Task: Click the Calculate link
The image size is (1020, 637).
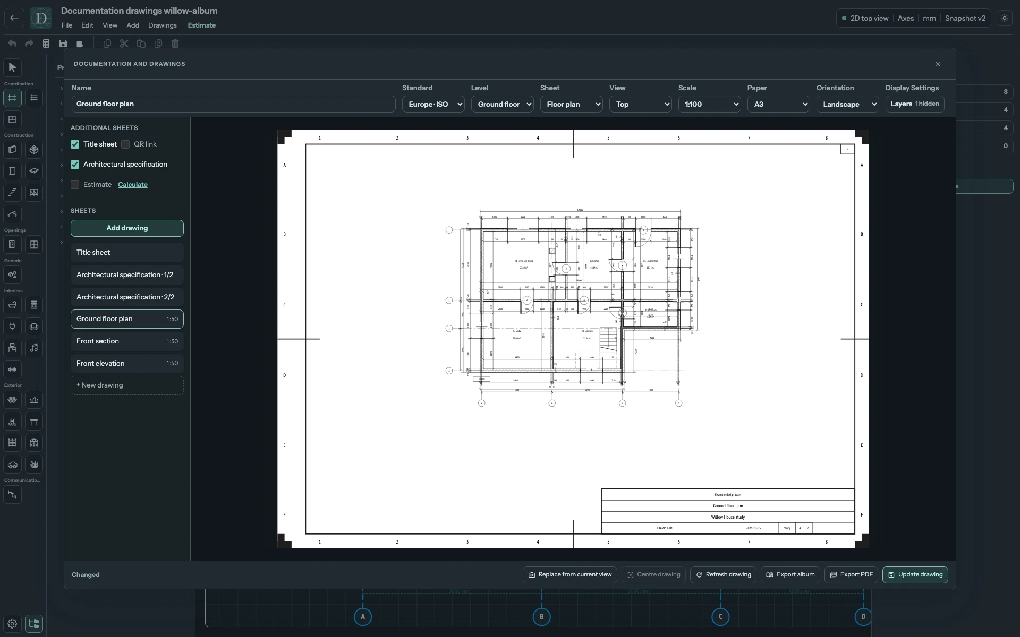Action: pyautogui.click(x=133, y=185)
